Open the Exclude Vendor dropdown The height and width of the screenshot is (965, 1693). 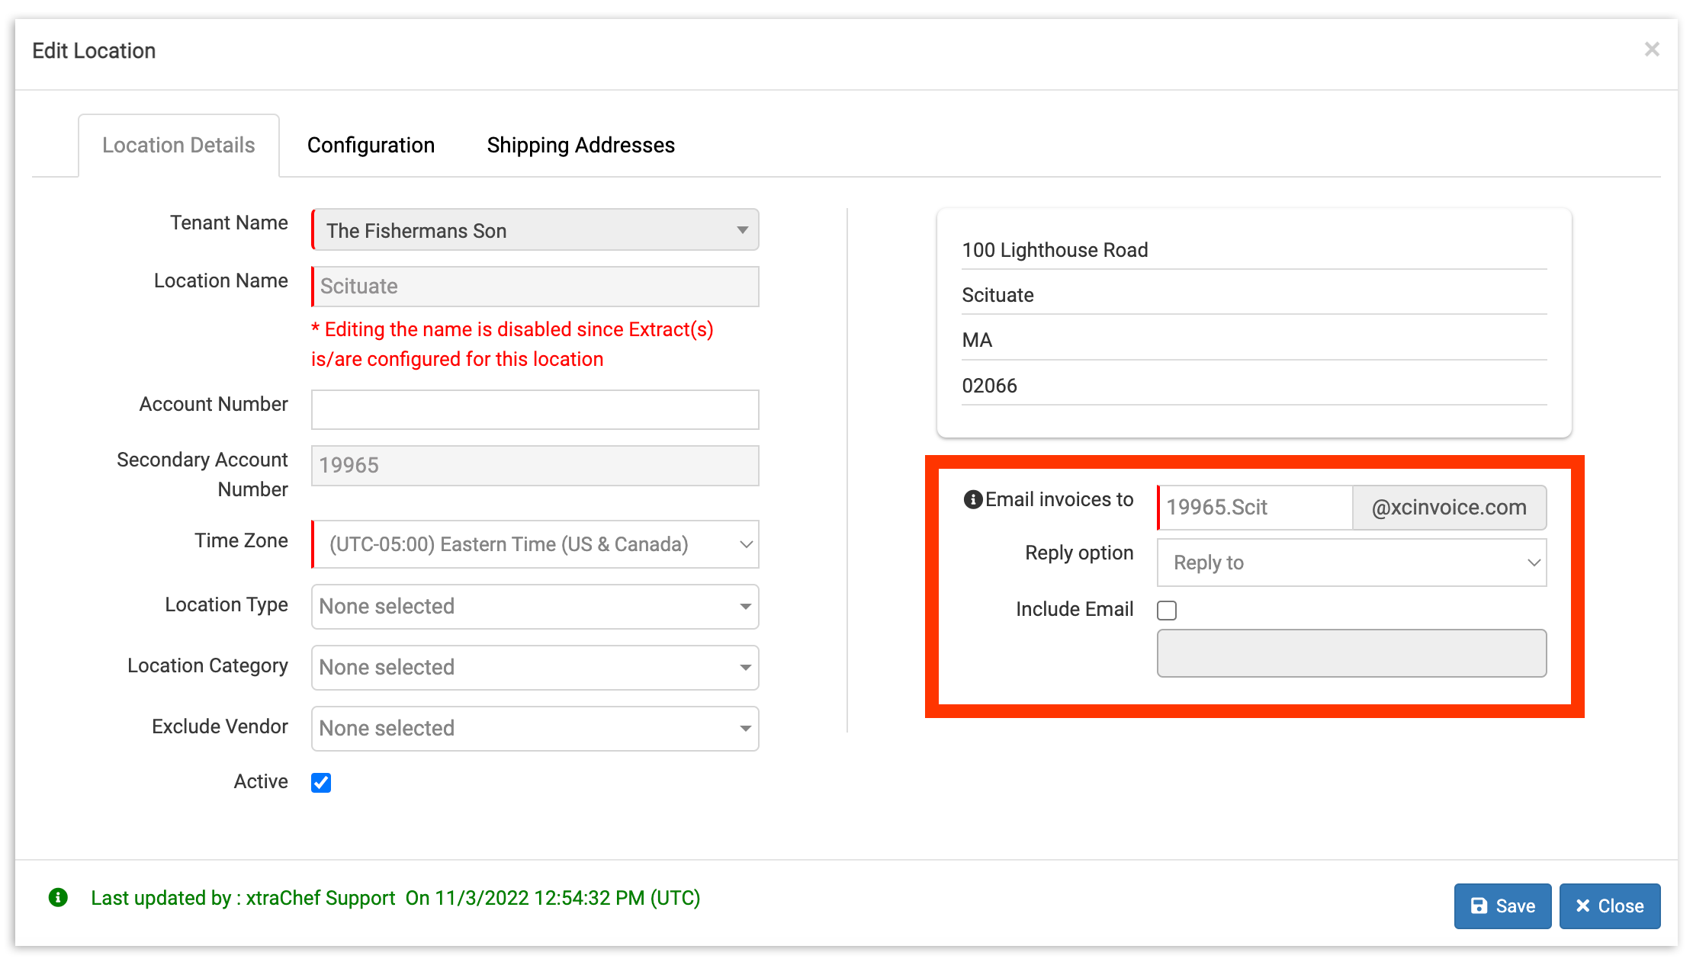pyautogui.click(x=535, y=729)
